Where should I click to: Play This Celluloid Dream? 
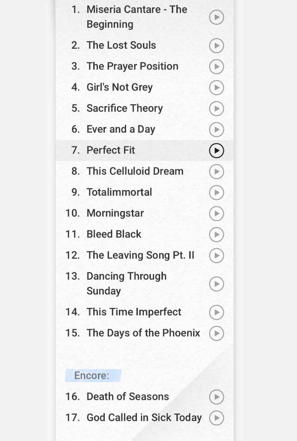point(217,172)
